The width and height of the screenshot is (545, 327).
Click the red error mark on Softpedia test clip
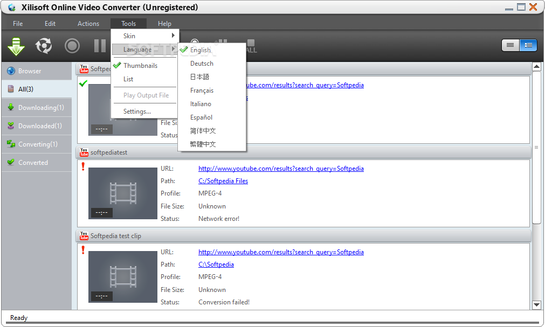[x=83, y=250]
